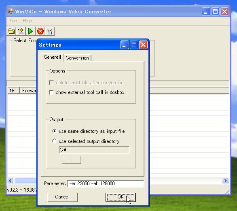Stop conversion with the red X icon
Image resolution: width=237 pixels, height=211 pixels.
(40, 31)
